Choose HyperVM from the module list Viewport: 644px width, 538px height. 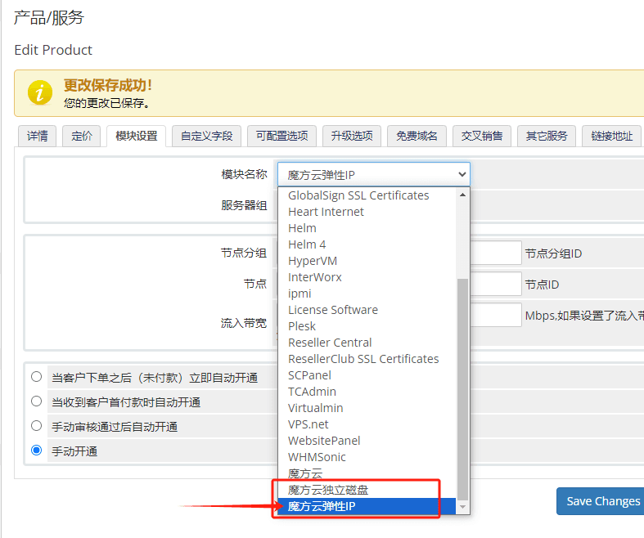point(367,261)
